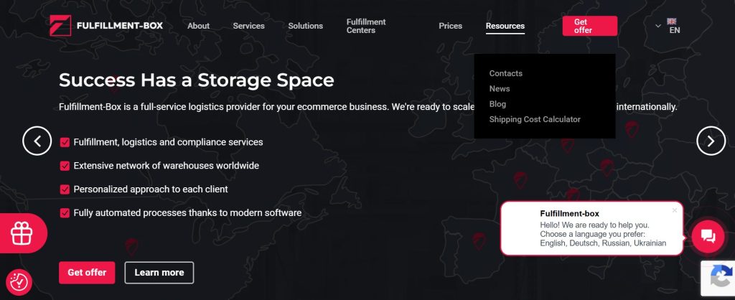Screen dimensions: 735x300
Task: Click checkbox beside Fulfillment, logistics and compliance
Action: (65, 142)
